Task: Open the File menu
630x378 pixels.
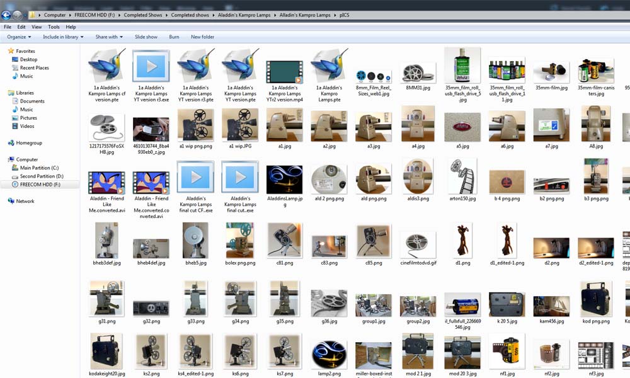Action: 8,27
